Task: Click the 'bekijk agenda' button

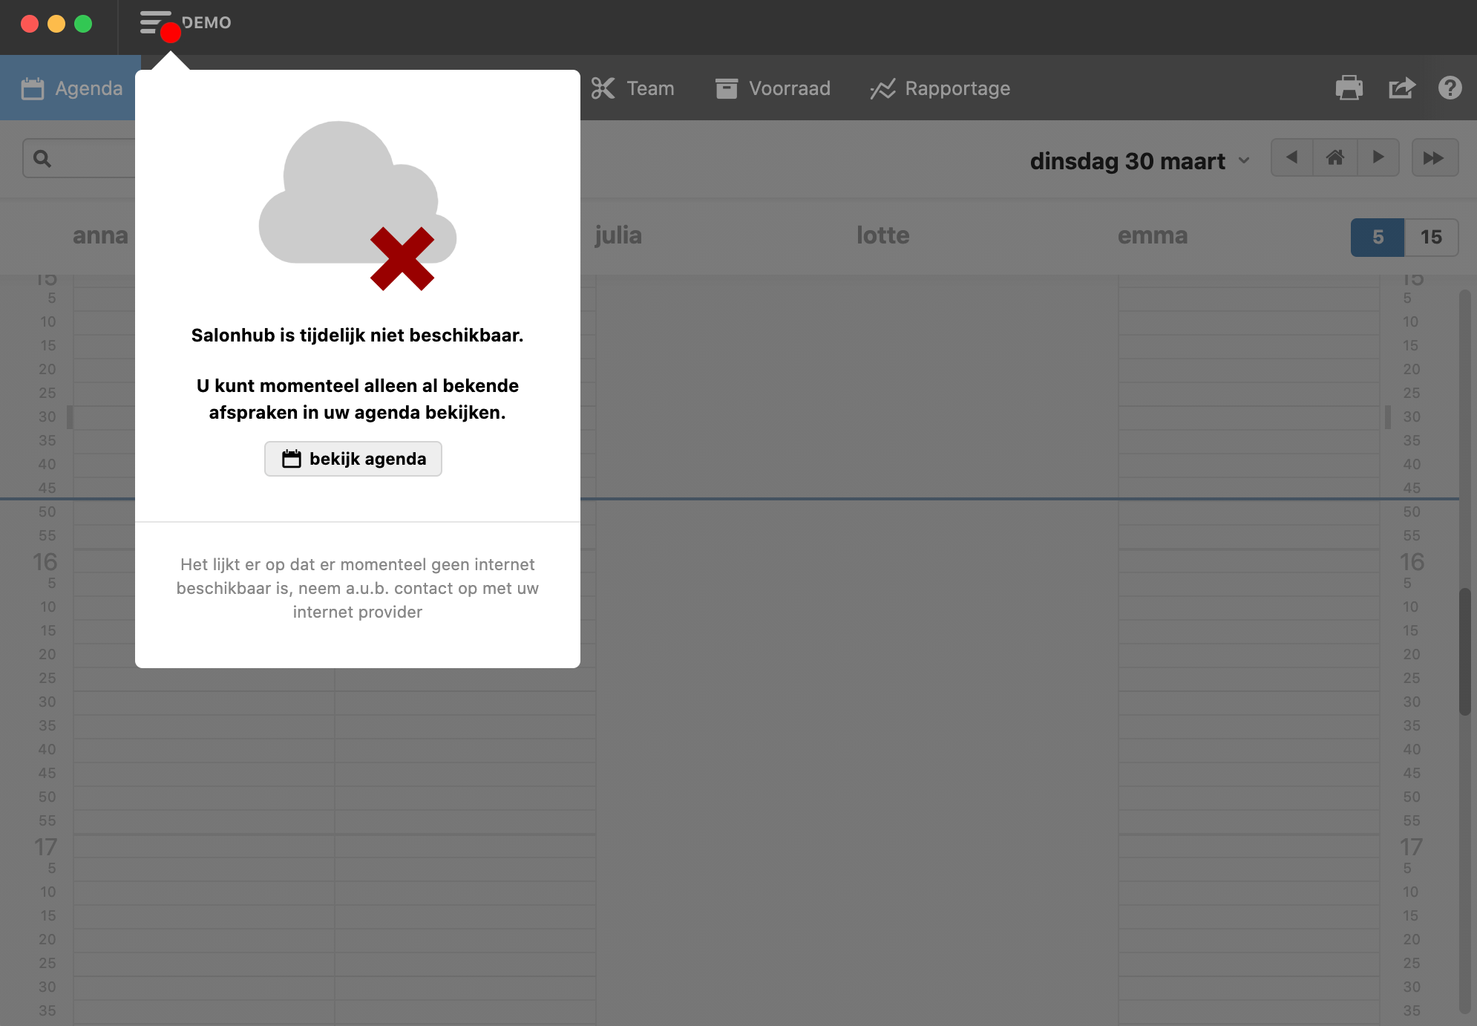Action: (x=353, y=459)
